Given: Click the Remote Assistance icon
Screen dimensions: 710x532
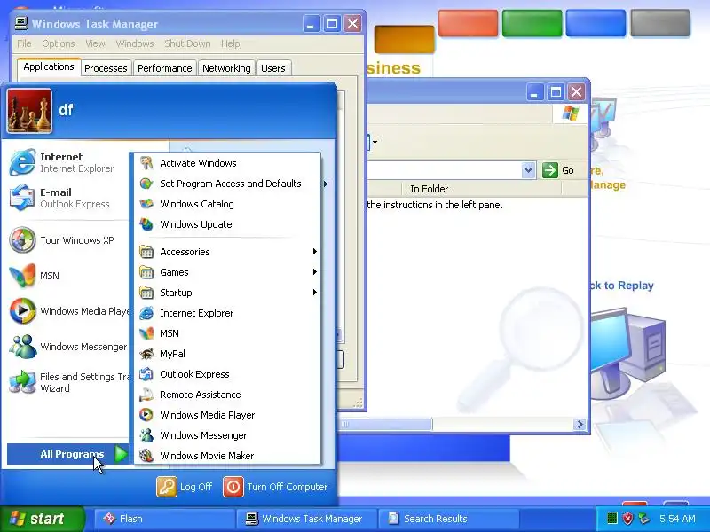Looking at the screenshot, I should point(146,394).
